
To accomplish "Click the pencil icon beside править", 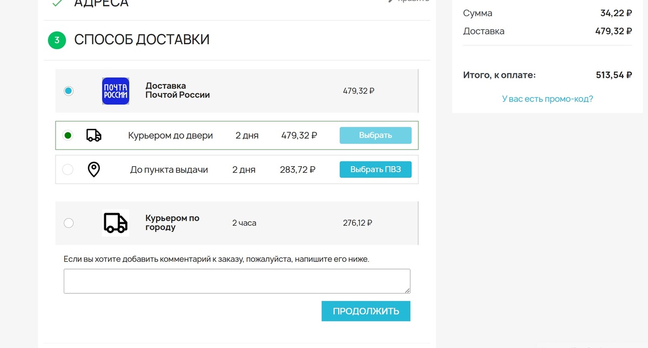I will (390, 1).
